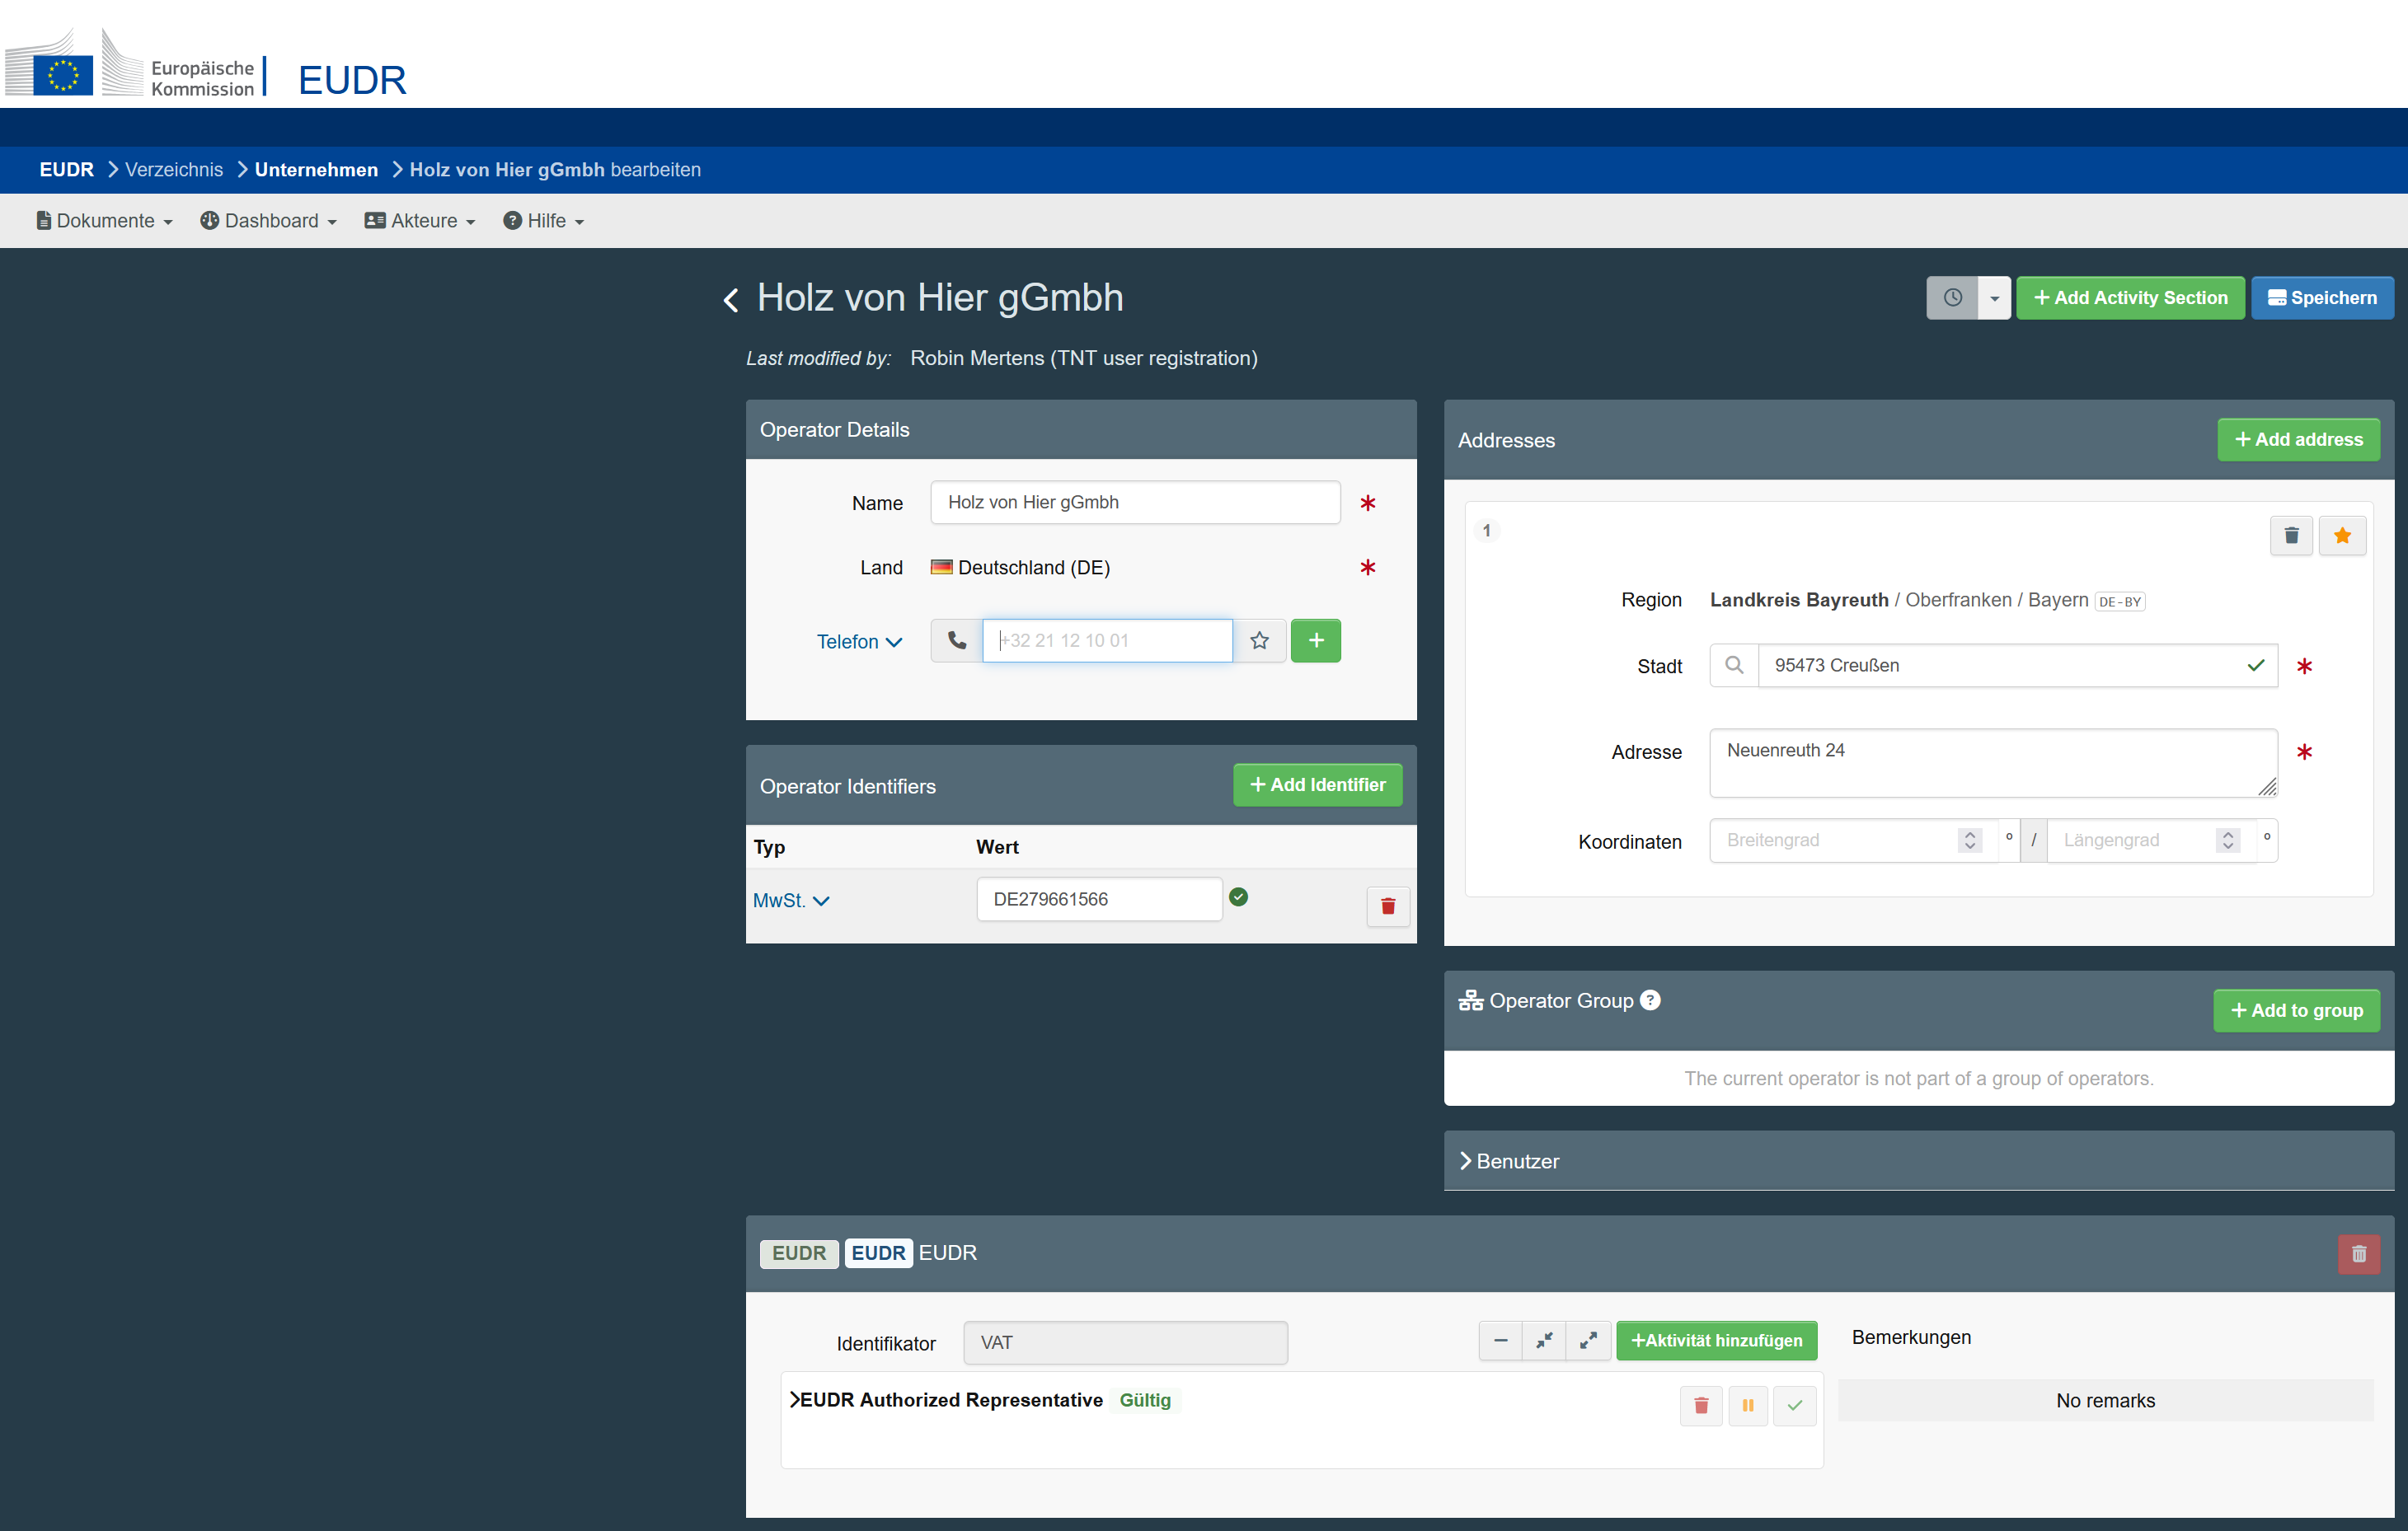Viewport: 2408px width, 1531px height.
Task: Click the green validation check next to VAT number
Action: click(x=1238, y=897)
